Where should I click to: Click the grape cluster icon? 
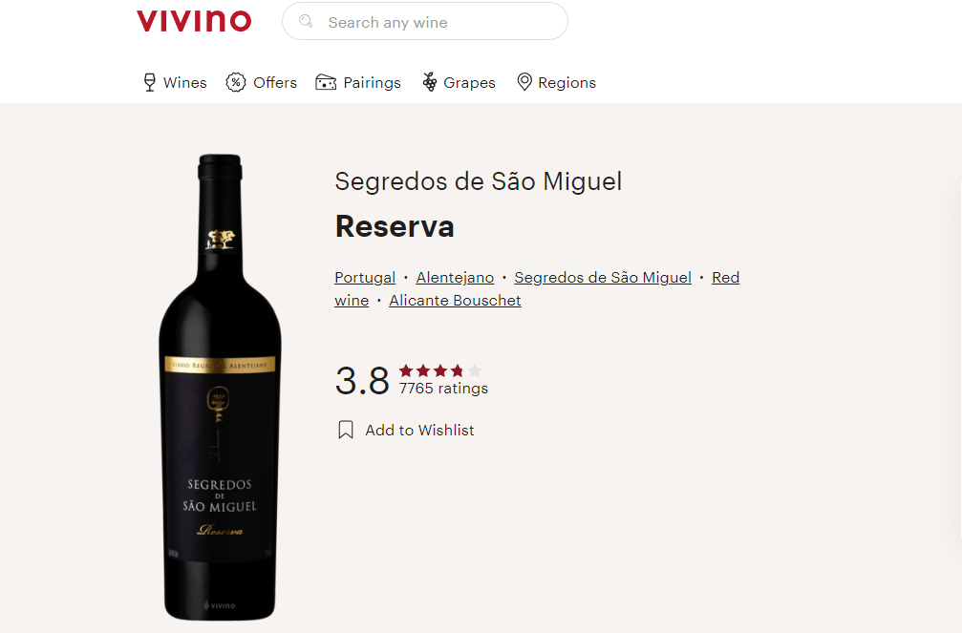(430, 81)
